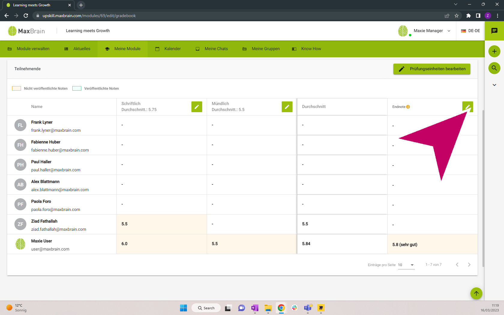
Task: Click Maxie User's Mündlich grade 5.5
Action: (252, 244)
